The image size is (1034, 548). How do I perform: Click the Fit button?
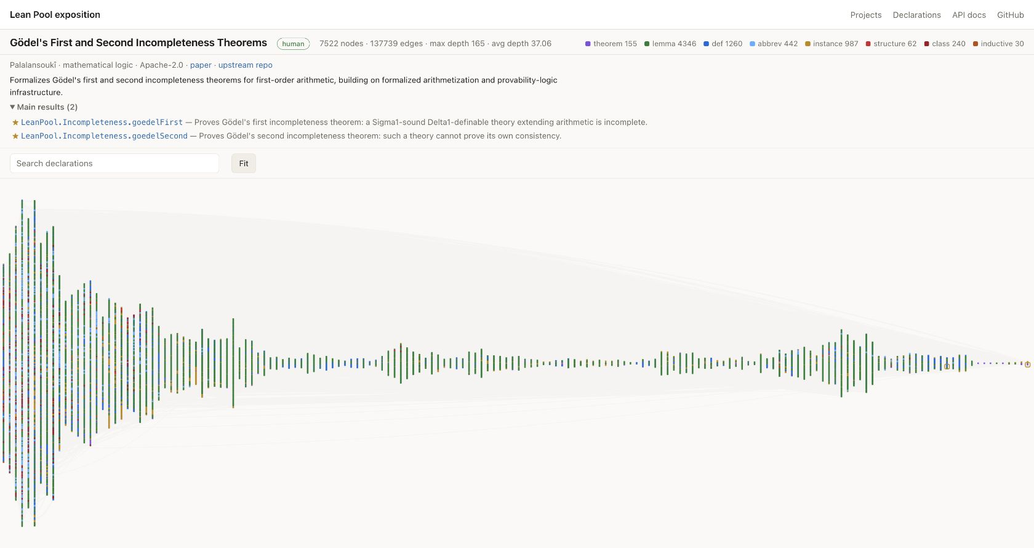click(x=244, y=163)
